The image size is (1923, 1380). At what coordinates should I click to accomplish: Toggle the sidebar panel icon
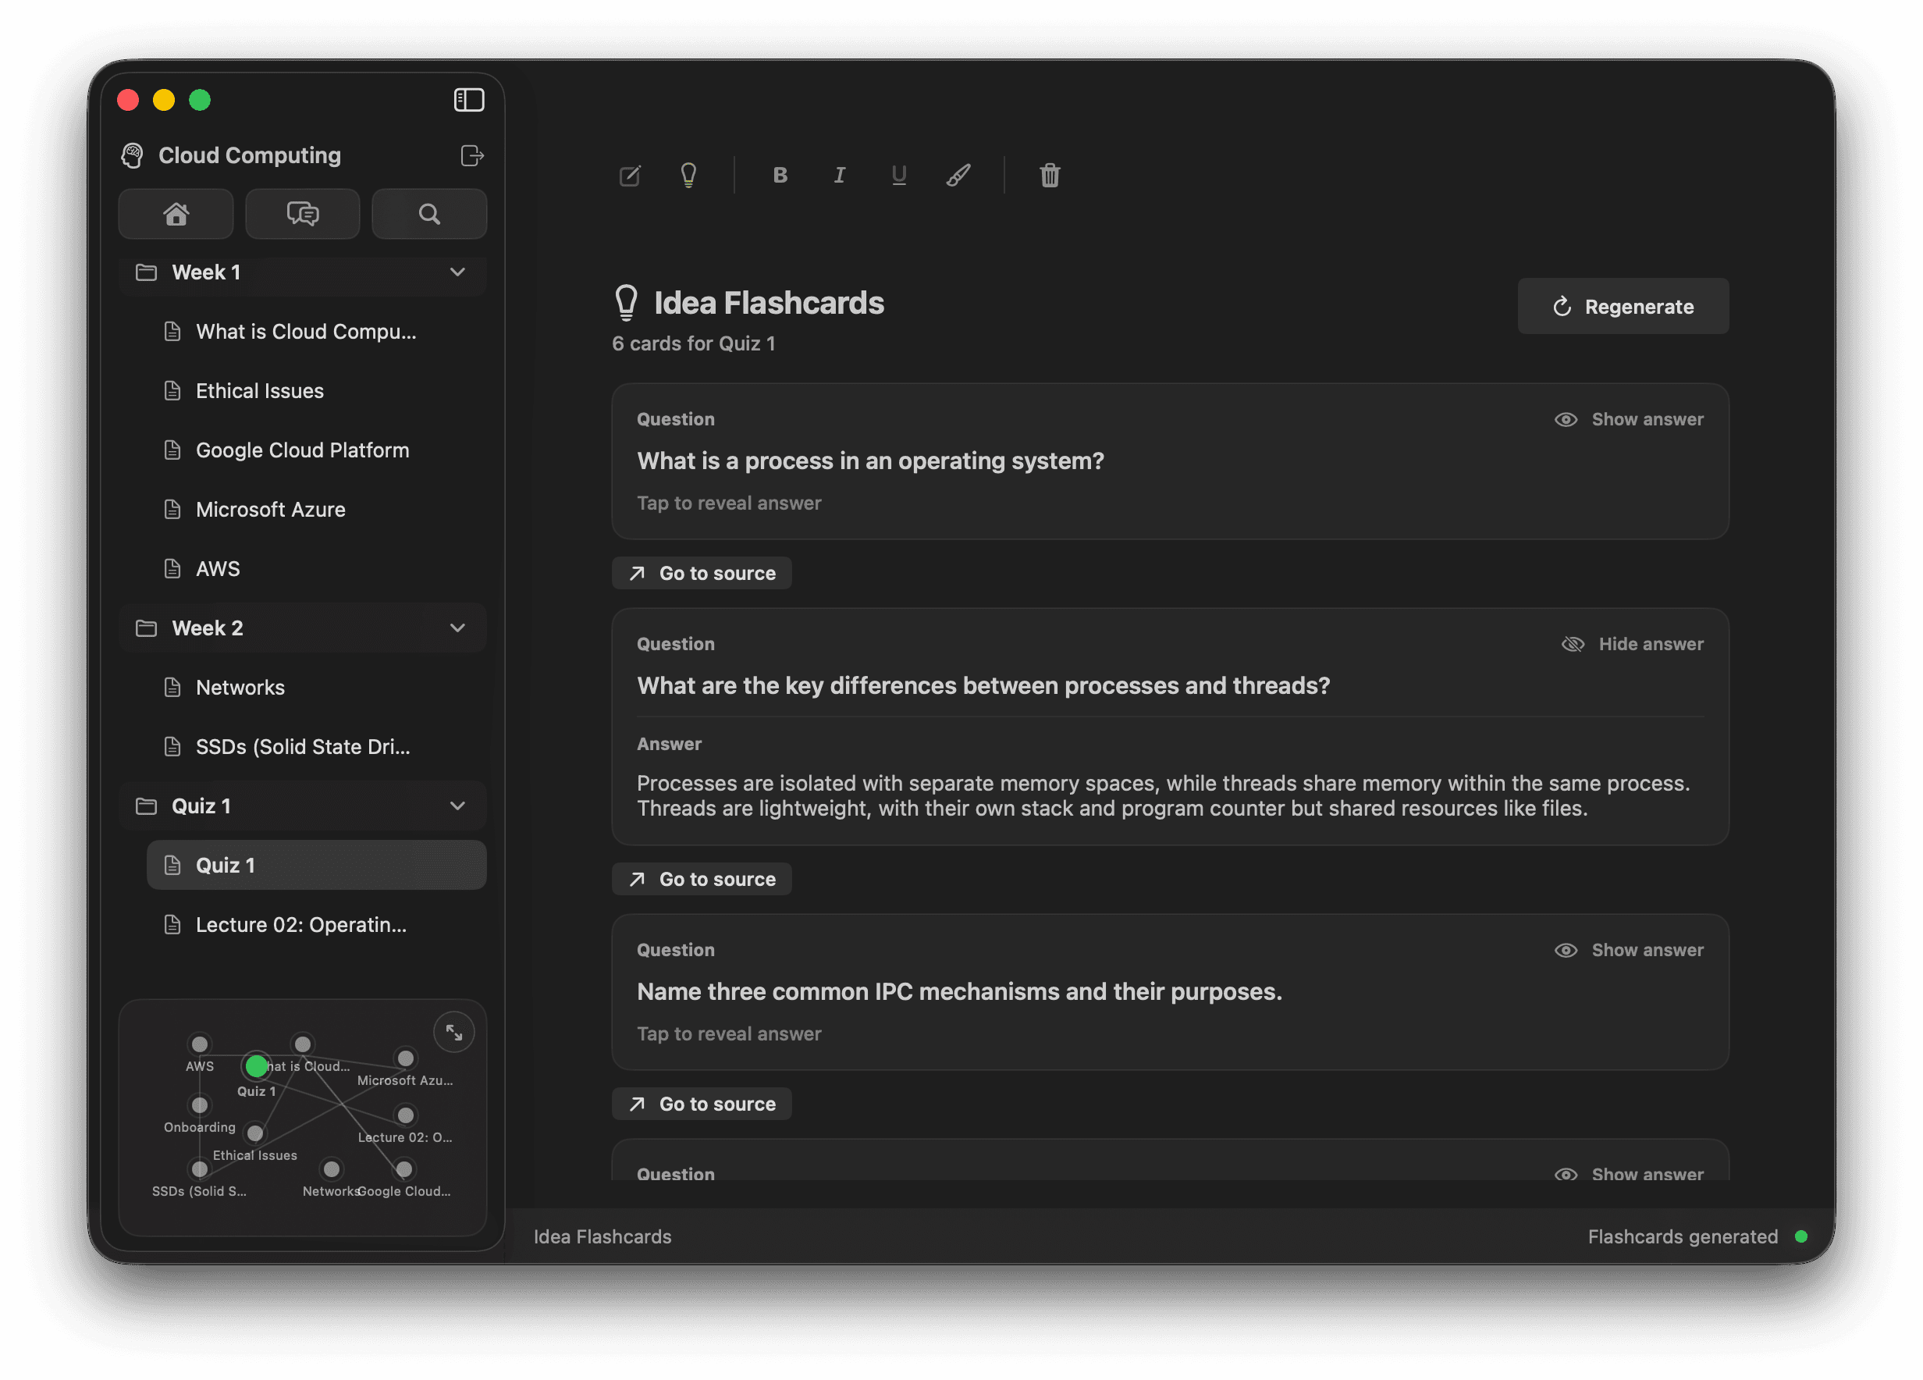pyautogui.click(x=469, y=100)
